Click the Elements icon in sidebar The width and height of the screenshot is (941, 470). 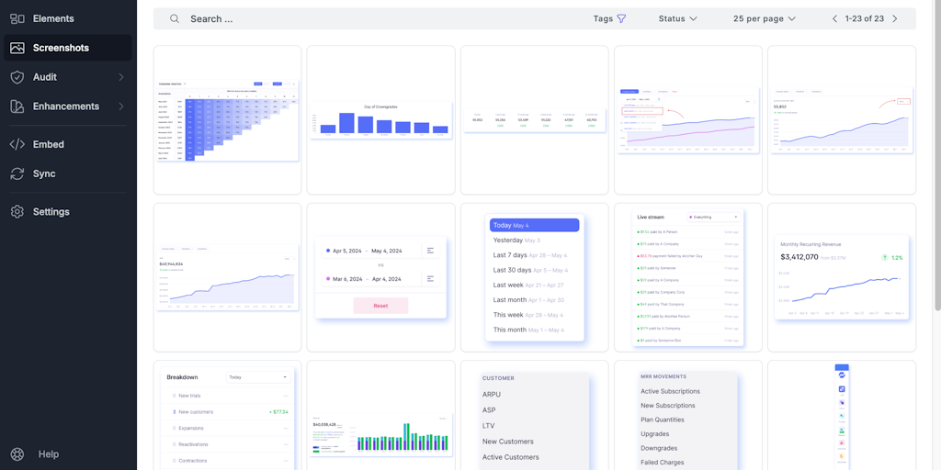point(17,18)
